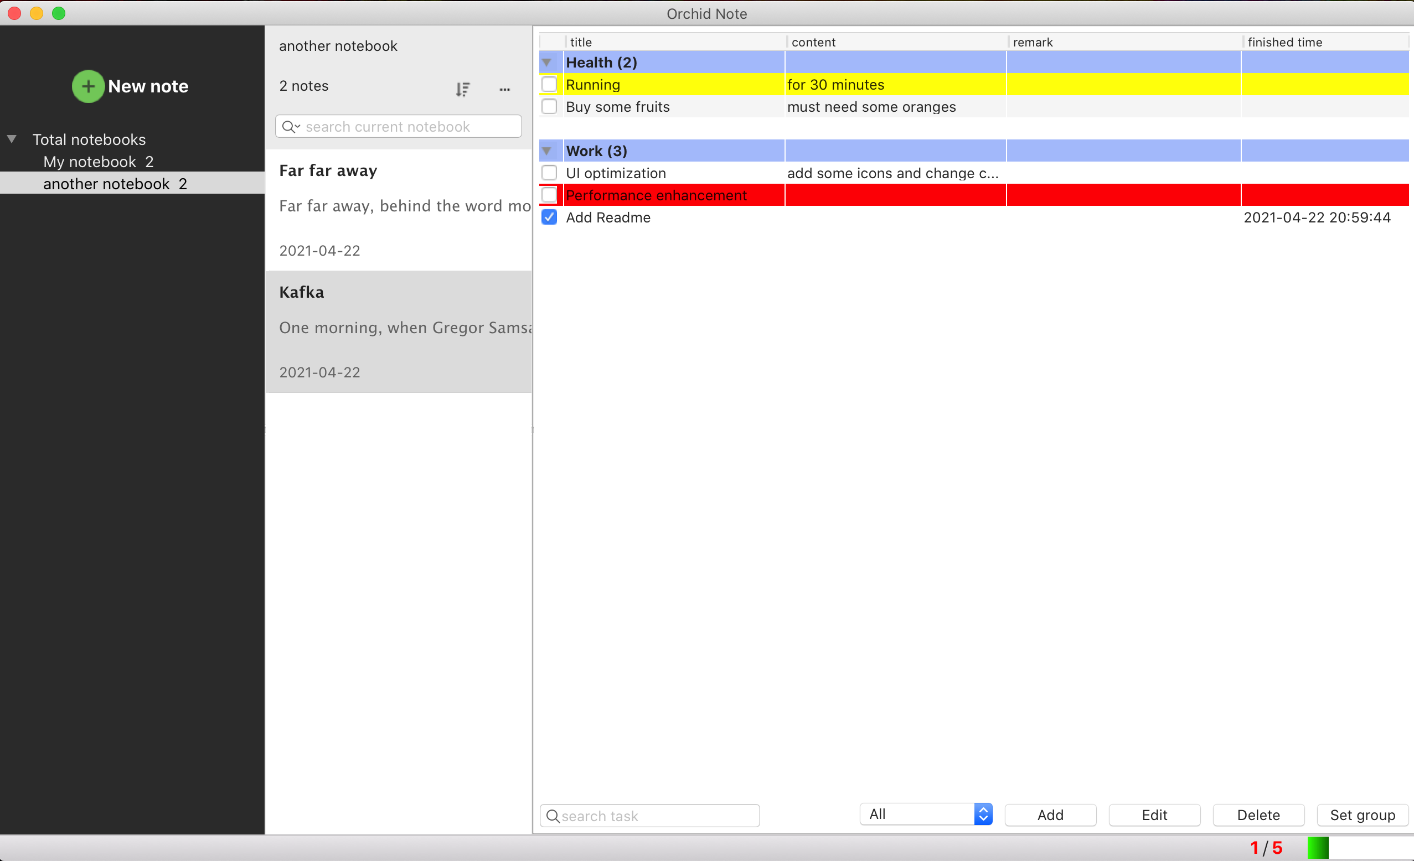Open the notes sort order icon
The height and width of the screenshot is (861, 1414).
[462, 89]
